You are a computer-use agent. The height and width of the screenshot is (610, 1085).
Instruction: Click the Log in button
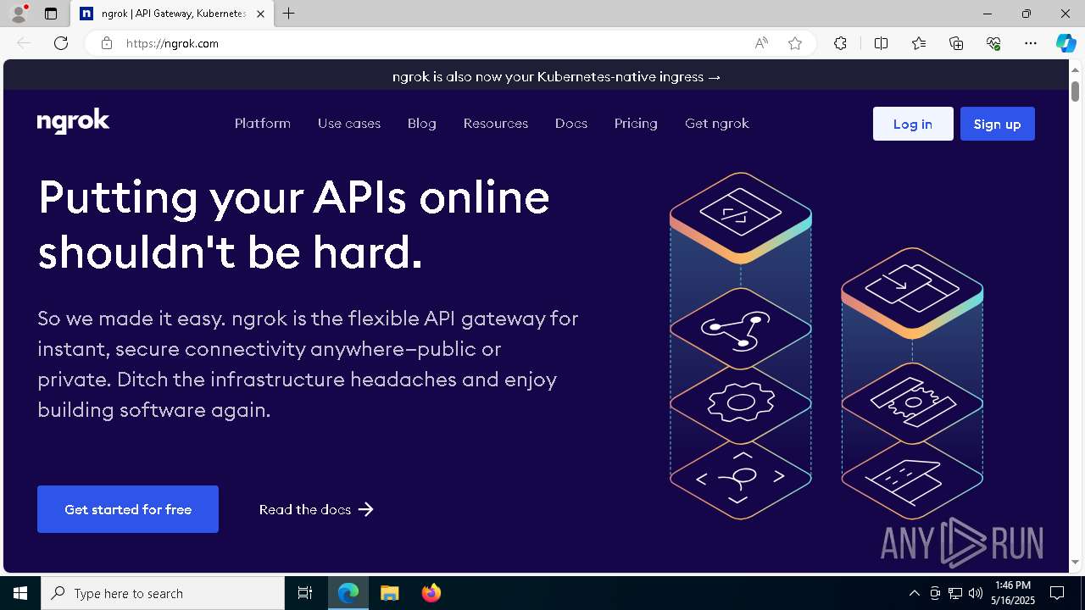click(913, 124)
